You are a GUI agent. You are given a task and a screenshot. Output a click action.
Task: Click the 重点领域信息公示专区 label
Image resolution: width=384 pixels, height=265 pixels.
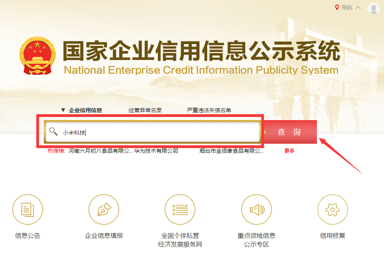[257, 240]
